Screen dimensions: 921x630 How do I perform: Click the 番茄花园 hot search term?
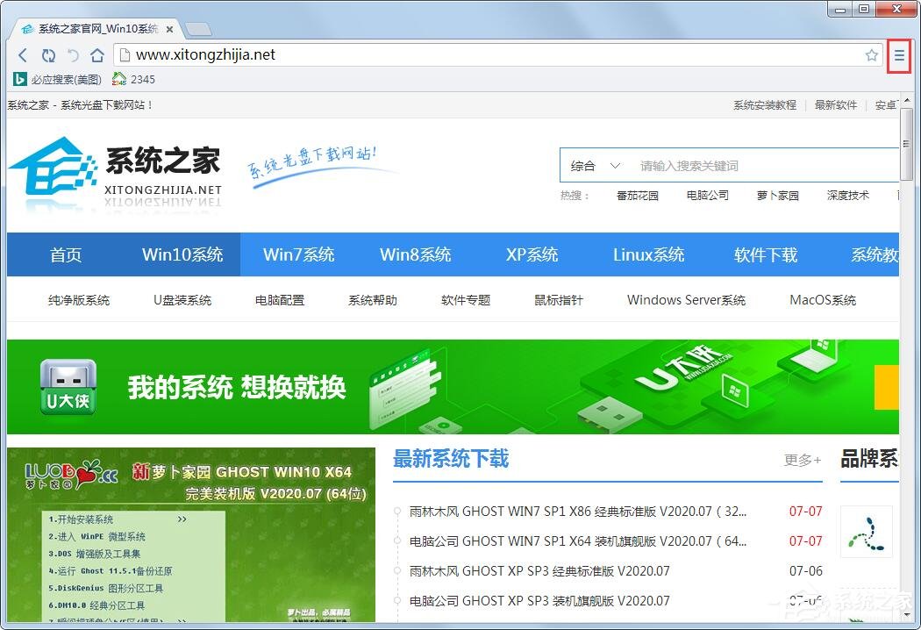click(638, 195)
